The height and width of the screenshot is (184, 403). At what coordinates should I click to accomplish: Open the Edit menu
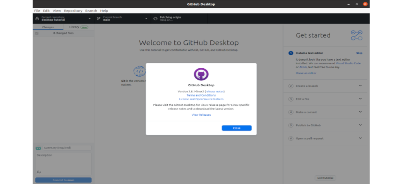pos(46,11)
